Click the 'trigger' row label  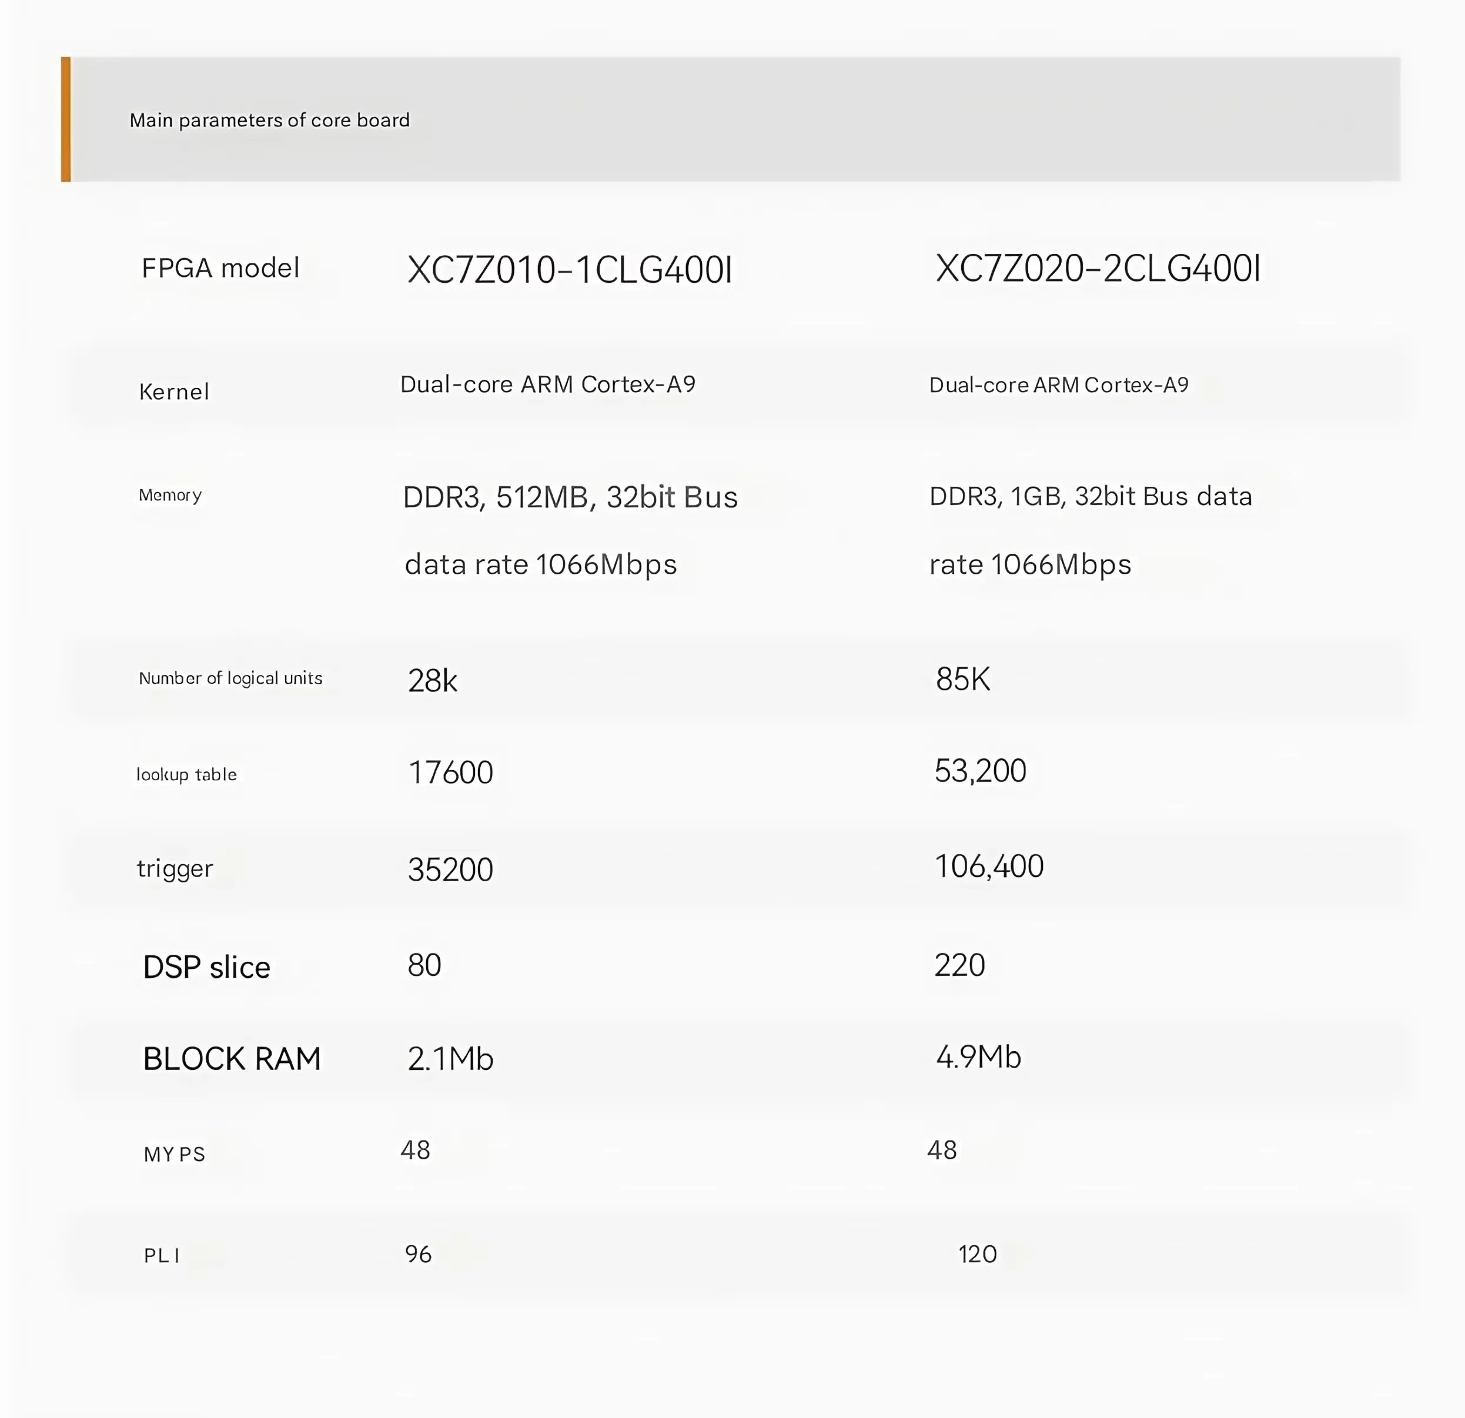(x=175, y=868)
